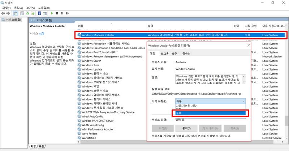Open the 시작 유형 startup type combo box

tap(210, 101)
